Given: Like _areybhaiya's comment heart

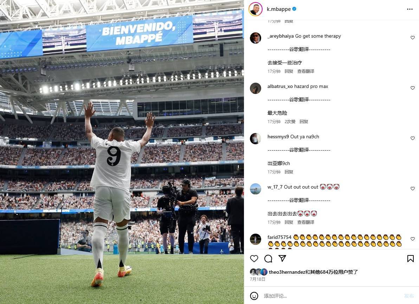Looking at the screenshot, I should [412, 38].
